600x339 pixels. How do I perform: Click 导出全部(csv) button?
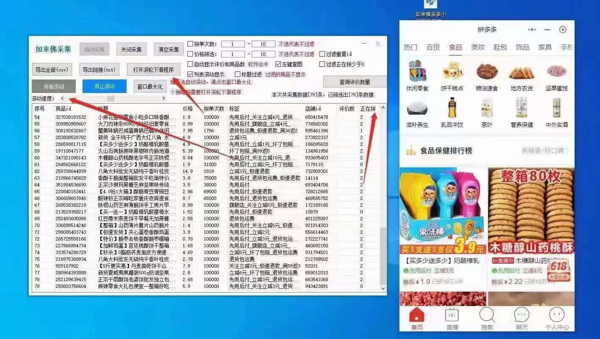coord(52,70)
